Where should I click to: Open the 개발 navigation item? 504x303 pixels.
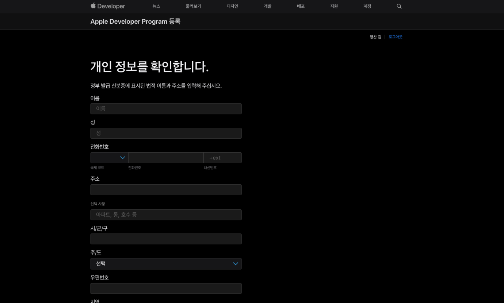coord(267,6)
